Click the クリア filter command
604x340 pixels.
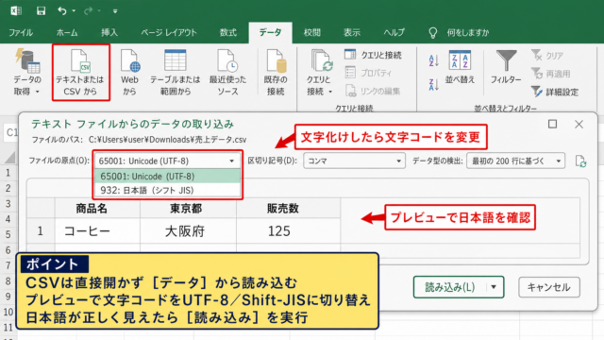[x=547, y=56]
